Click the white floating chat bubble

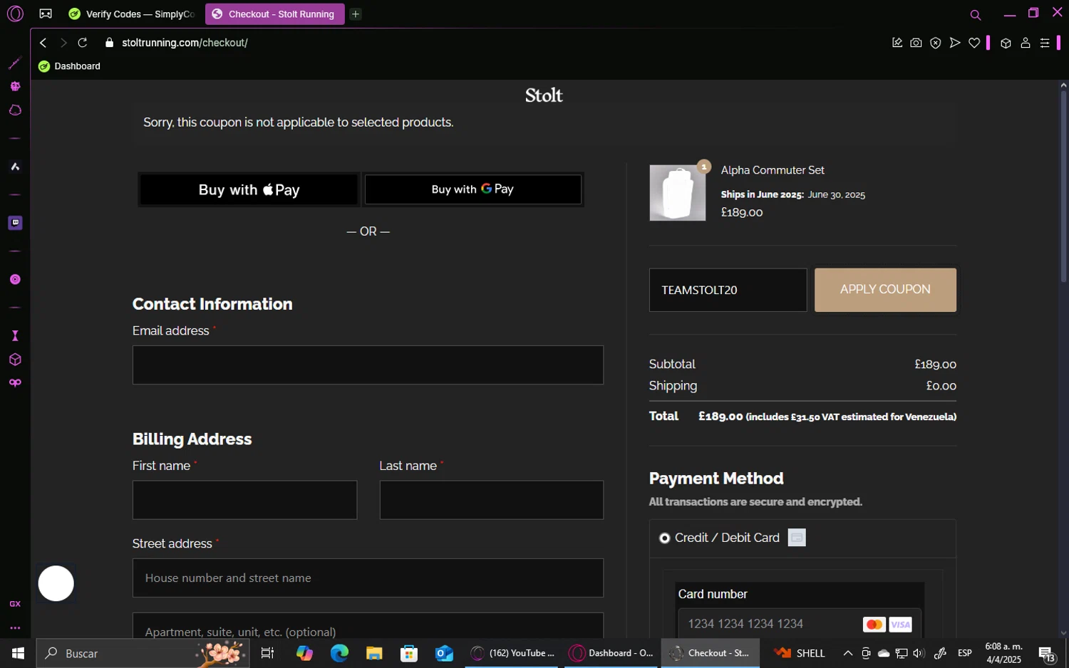pyautogui.click(x=56, y=583)
